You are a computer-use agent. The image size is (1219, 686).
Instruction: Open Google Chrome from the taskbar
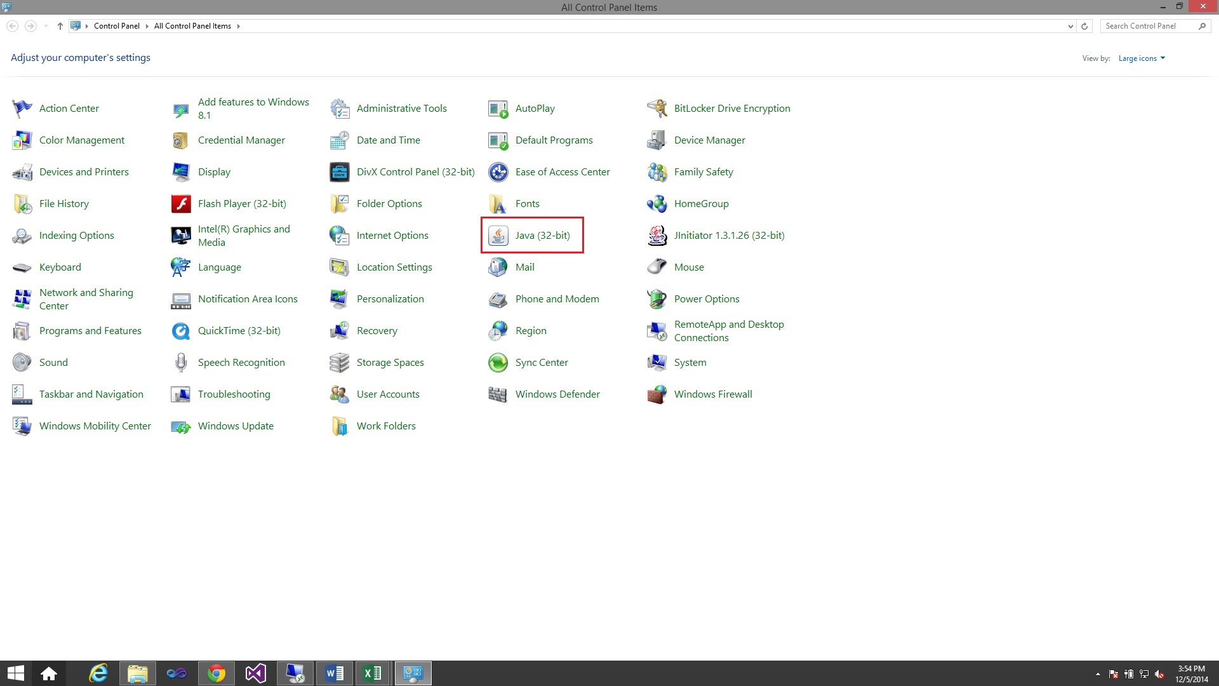click(x=216, y=673)
